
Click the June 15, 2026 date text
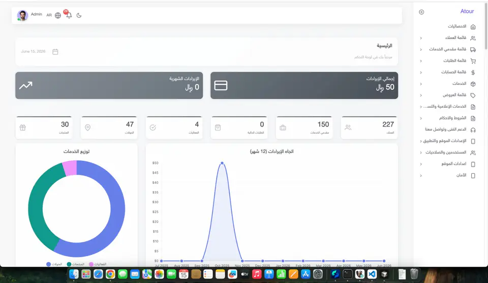[x=34, y=51]
